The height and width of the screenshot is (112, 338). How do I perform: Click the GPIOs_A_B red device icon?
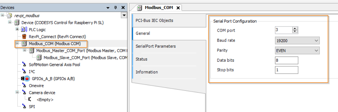coord(27,79)
